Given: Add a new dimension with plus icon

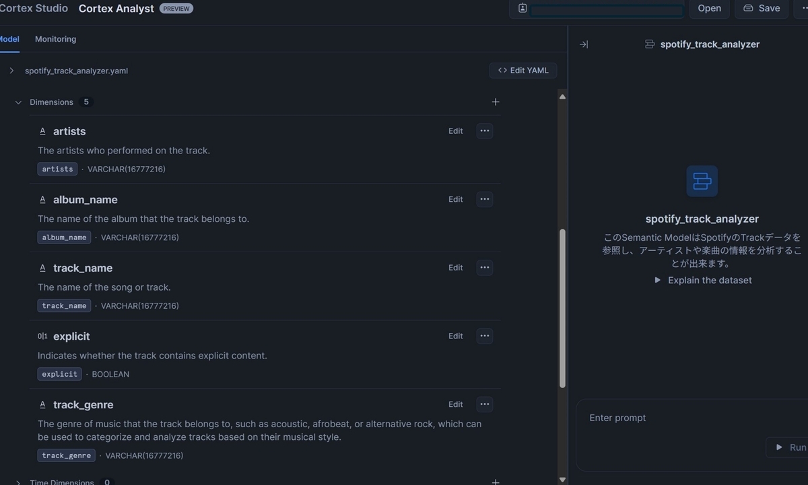Looking at the screenshot, I should (x=496, y=102).
